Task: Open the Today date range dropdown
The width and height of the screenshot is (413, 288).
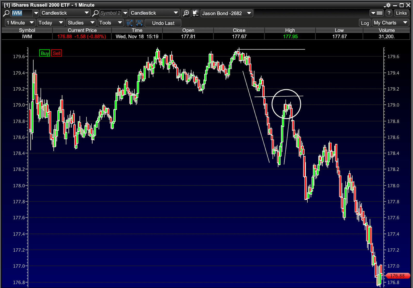Action: click(51, 23)
